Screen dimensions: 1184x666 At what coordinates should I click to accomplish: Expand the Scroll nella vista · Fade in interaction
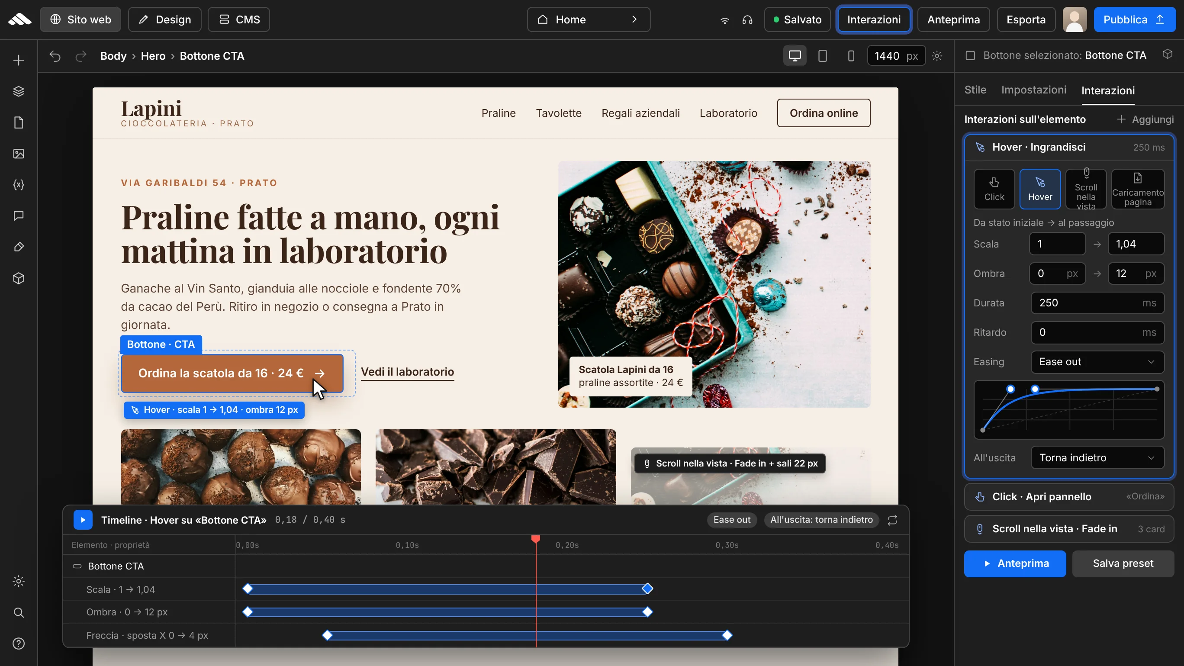coord(1069,529)
